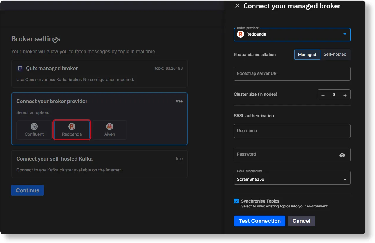The height and width of the screenshot is (243, 375).
Task: Select Self-hosted Redpanda installation
Action: point(335,54)
